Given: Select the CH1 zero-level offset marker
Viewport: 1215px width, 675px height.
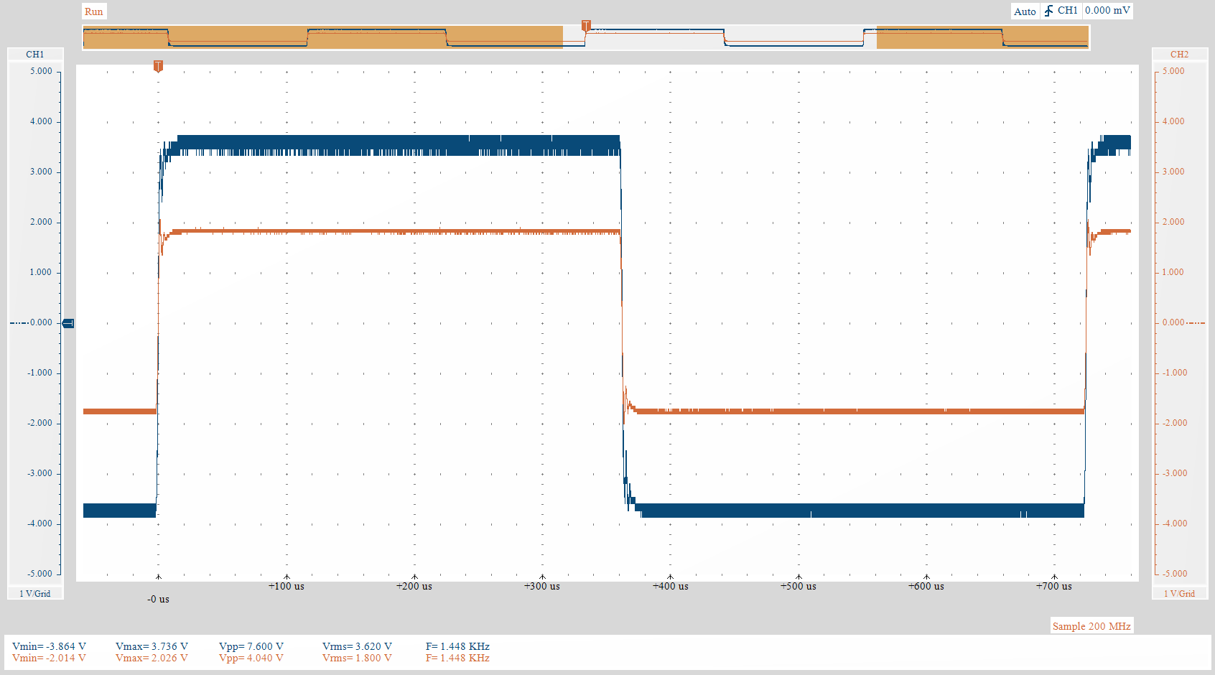Looking at the screenshot, I should pos(68,323).
